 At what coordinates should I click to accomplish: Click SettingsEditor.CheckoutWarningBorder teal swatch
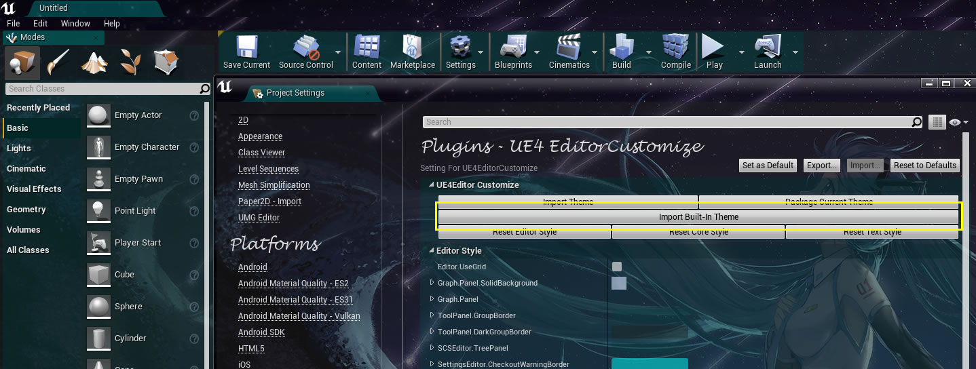[x=650, y=364]
